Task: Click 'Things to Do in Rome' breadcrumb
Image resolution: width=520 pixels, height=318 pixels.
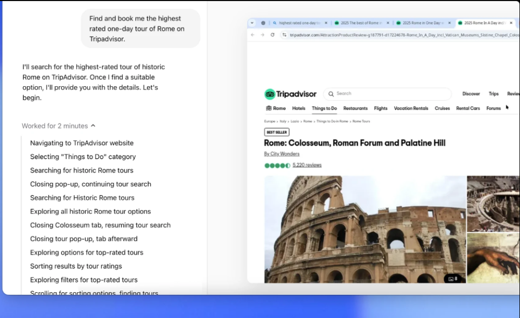Action: click(332, 121)
